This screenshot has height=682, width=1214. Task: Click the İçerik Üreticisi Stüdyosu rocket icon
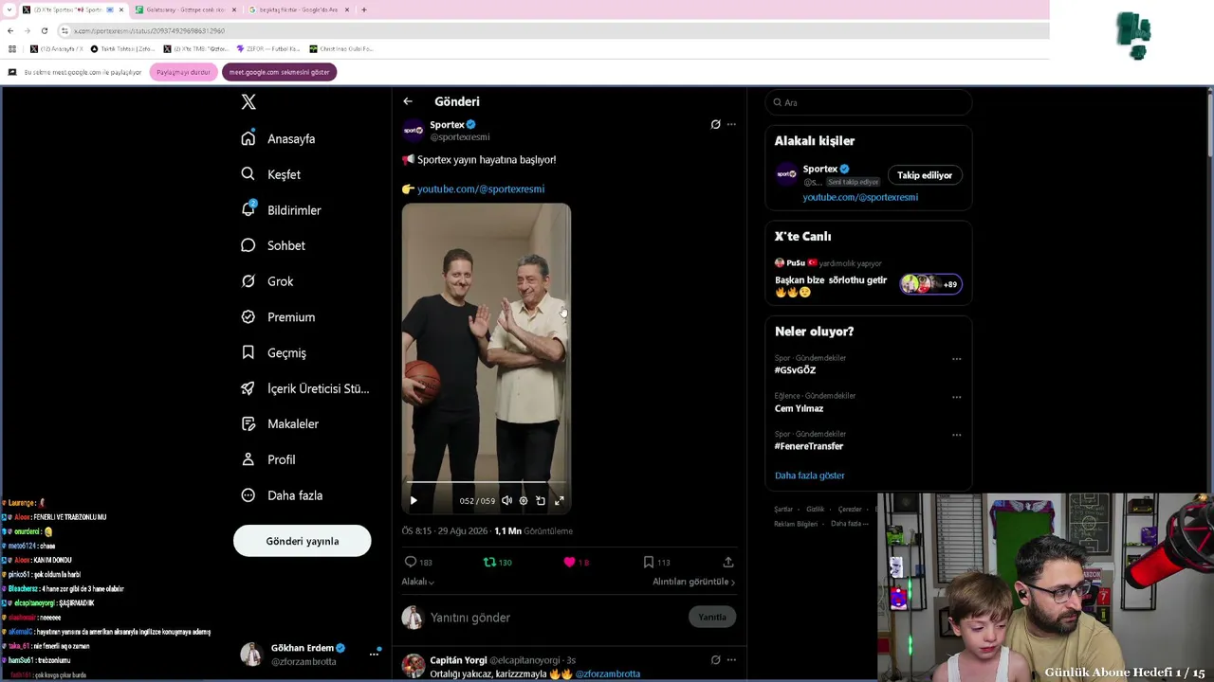(x=248, y=388)
